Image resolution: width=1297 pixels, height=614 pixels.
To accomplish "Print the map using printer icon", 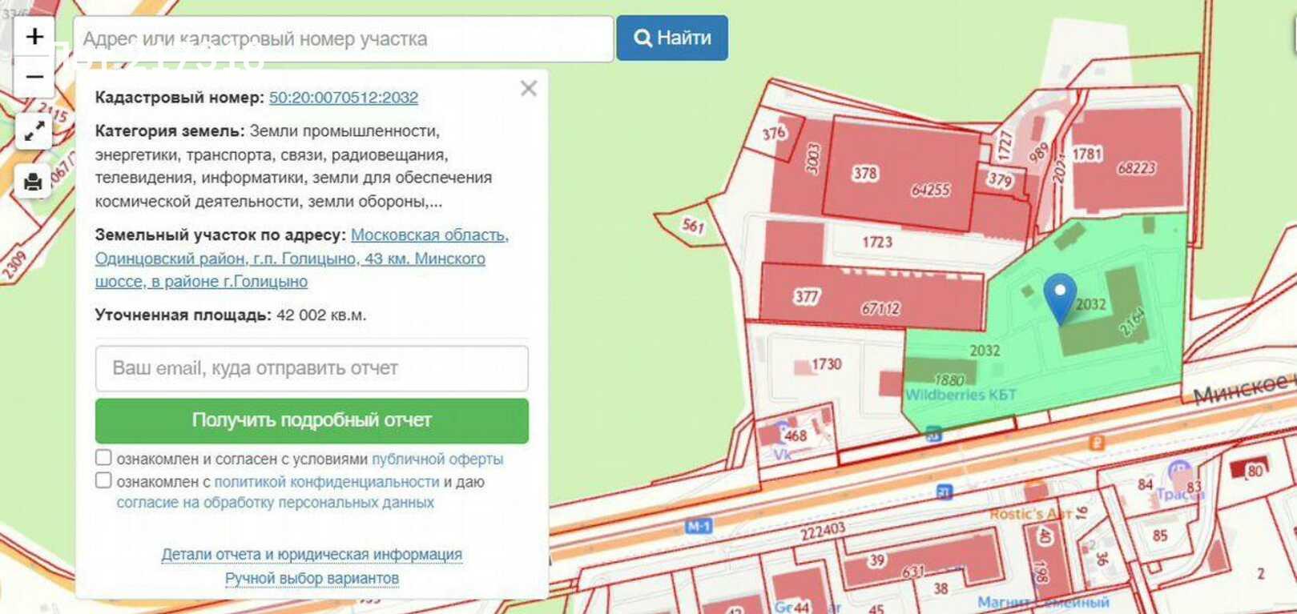I will tap(34, 182).
